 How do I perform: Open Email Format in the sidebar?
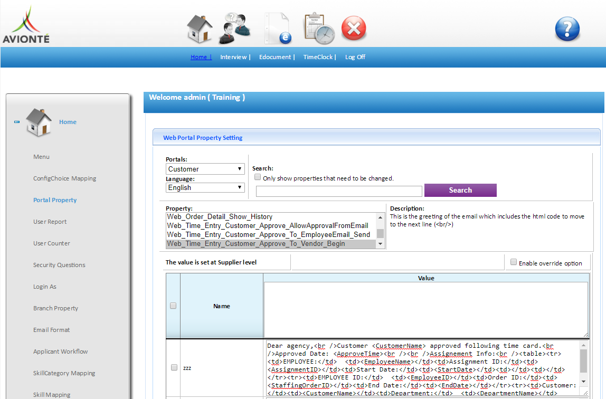tap(51, 330)
